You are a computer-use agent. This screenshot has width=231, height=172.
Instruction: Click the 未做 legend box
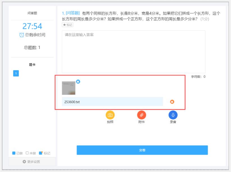(x=27, y=153)
